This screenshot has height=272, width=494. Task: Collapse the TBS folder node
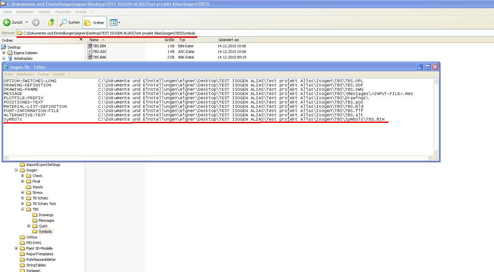[x=23, y=209]
